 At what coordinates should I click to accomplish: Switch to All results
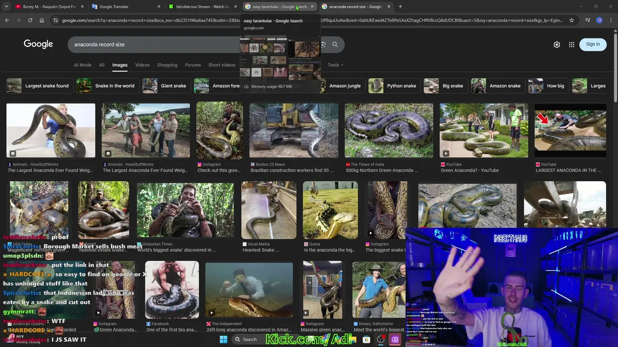coord(101,65)
